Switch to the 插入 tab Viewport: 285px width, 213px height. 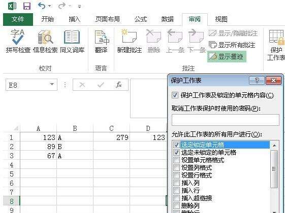tap(75, 19)
